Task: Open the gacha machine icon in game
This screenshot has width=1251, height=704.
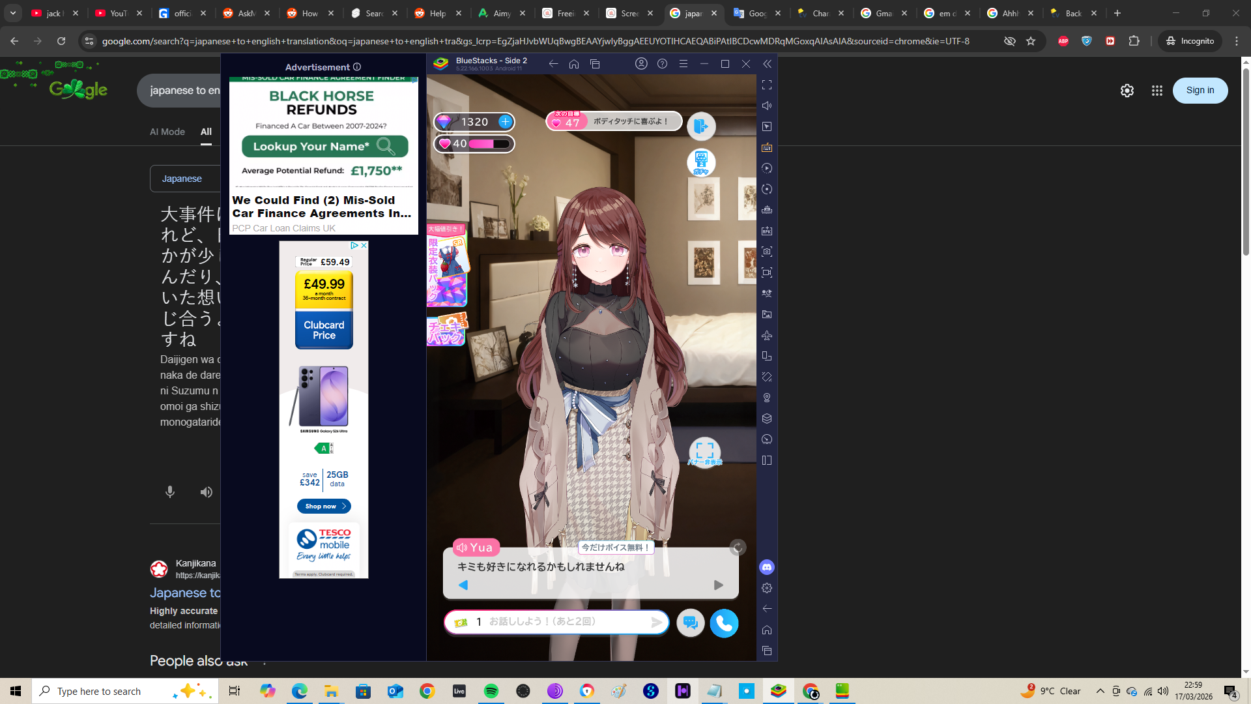Action: pos(701,162)
